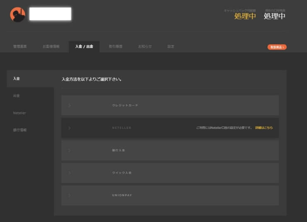Image resolution: width=307 pixels, height=222 pixels.
Task: Click the UNIONPAY deposit method label
Action: tap(122, 195)
